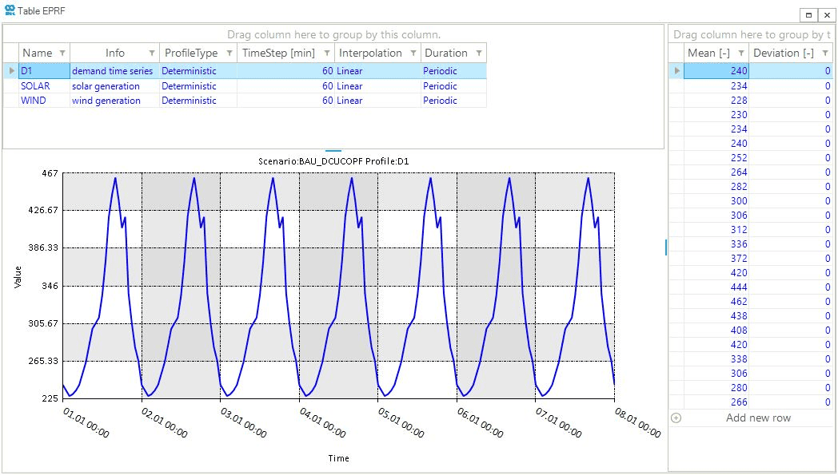Click the D1 name cell
The image size is (838, 475).
44,71
